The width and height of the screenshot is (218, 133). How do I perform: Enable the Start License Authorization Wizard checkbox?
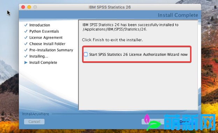coord(86,54)
